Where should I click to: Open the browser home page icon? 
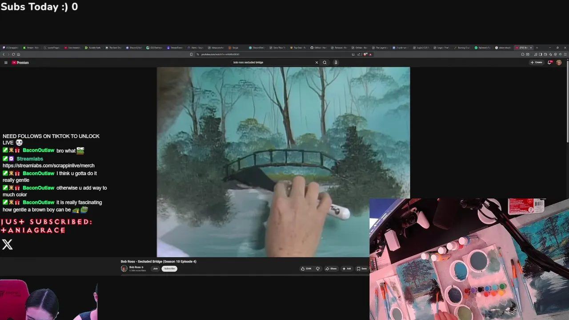point(18,54)
